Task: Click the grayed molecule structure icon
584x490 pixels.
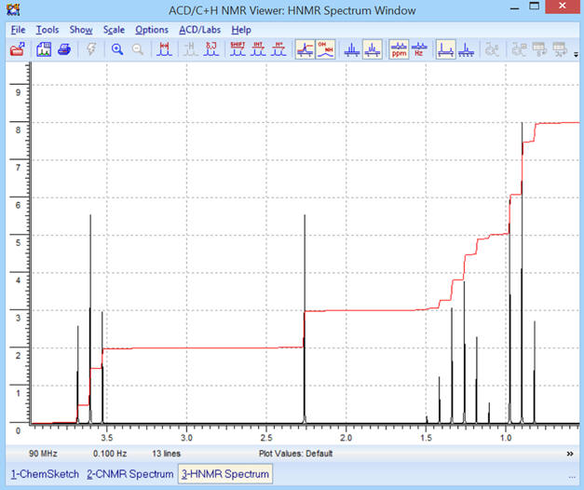Action: coord(492,49)
